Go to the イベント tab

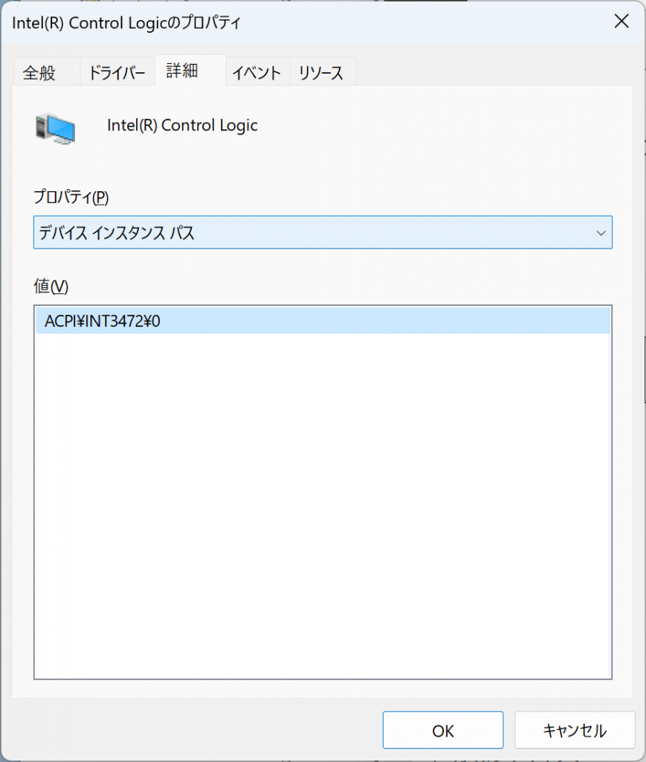(257, 72)
